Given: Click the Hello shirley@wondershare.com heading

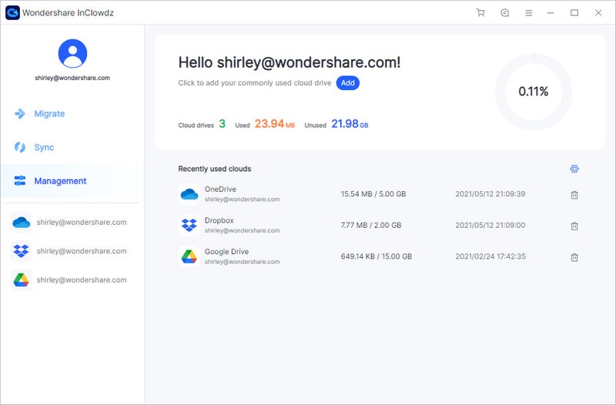Looking at the screenshot, I should click(290, 62).
